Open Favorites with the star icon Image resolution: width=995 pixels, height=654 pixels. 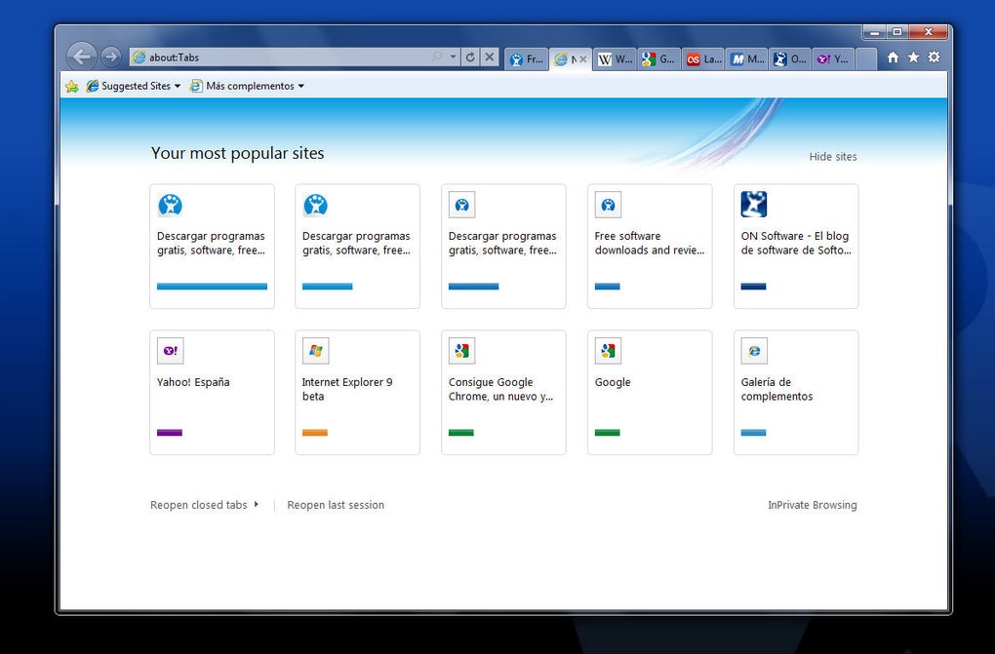click(911, 58)
